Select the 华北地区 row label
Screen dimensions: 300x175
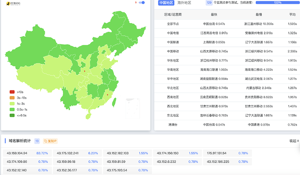coord(173,88)
